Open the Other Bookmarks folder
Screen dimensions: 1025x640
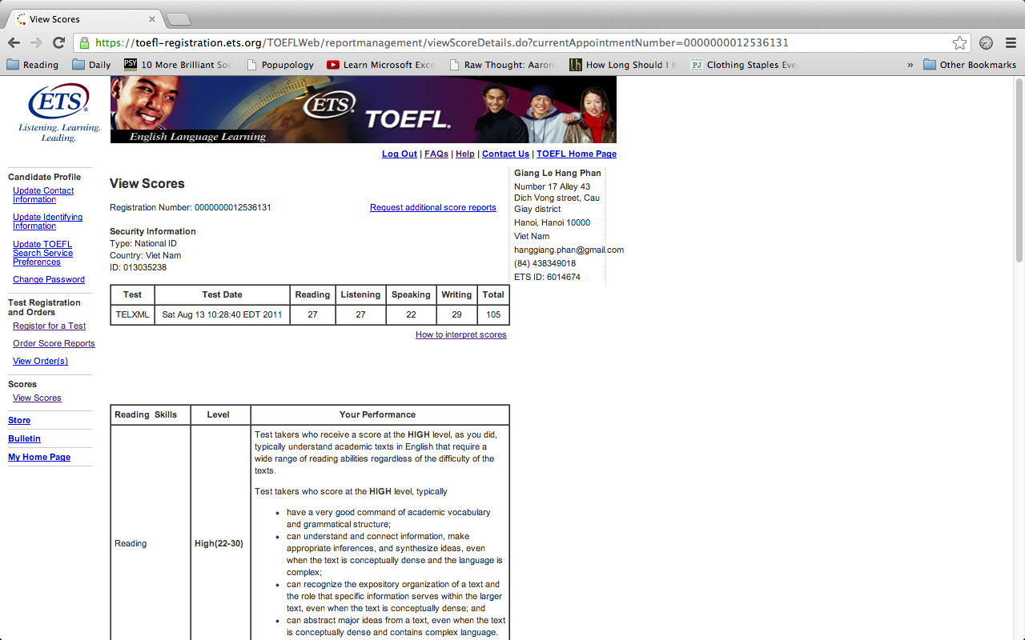coord(970,65)
